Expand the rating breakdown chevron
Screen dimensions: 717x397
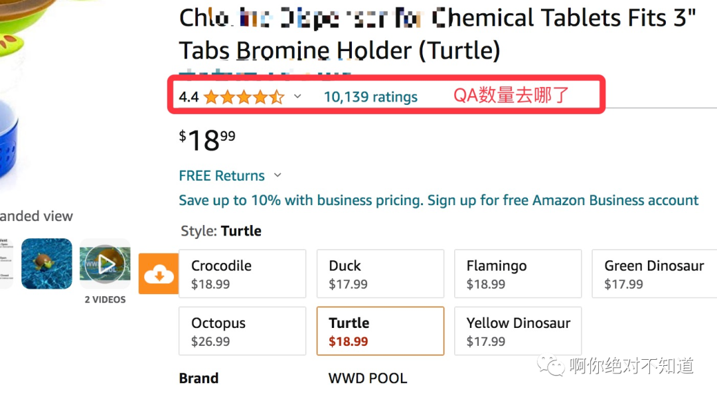tap(297, 96)
